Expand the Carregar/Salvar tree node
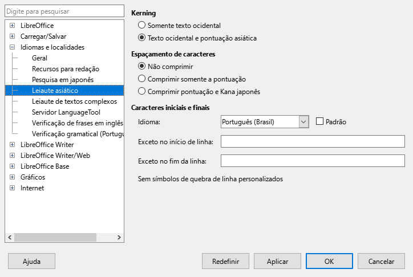 12,36
